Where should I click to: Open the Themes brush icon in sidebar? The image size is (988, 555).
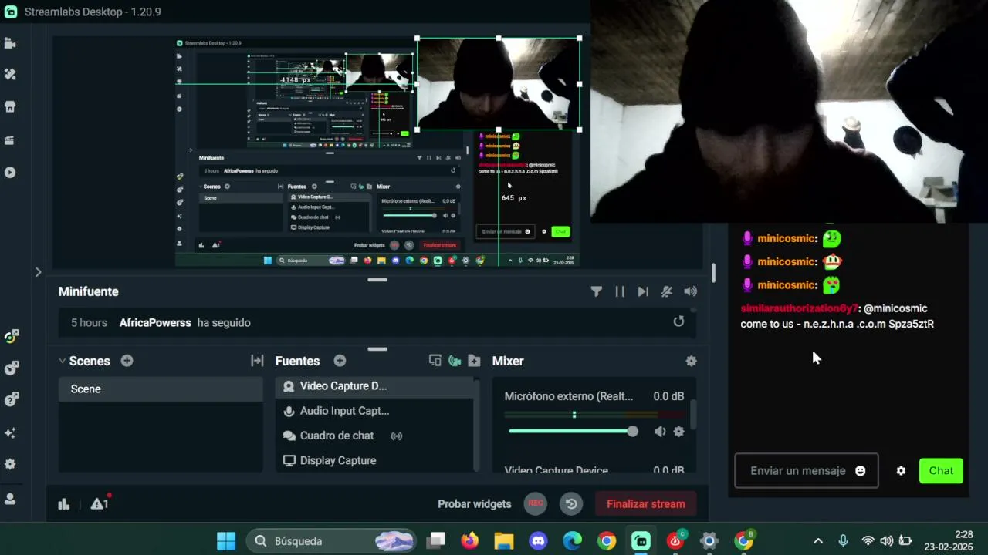click(10, 75)
